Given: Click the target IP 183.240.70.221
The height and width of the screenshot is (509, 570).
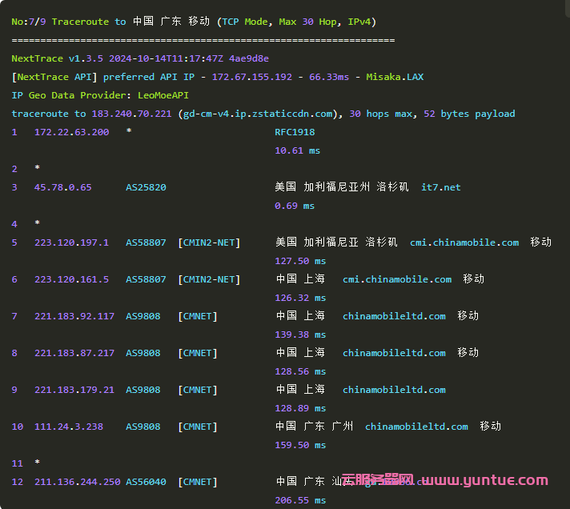Looking at the screenshot, I should [131, 114].
